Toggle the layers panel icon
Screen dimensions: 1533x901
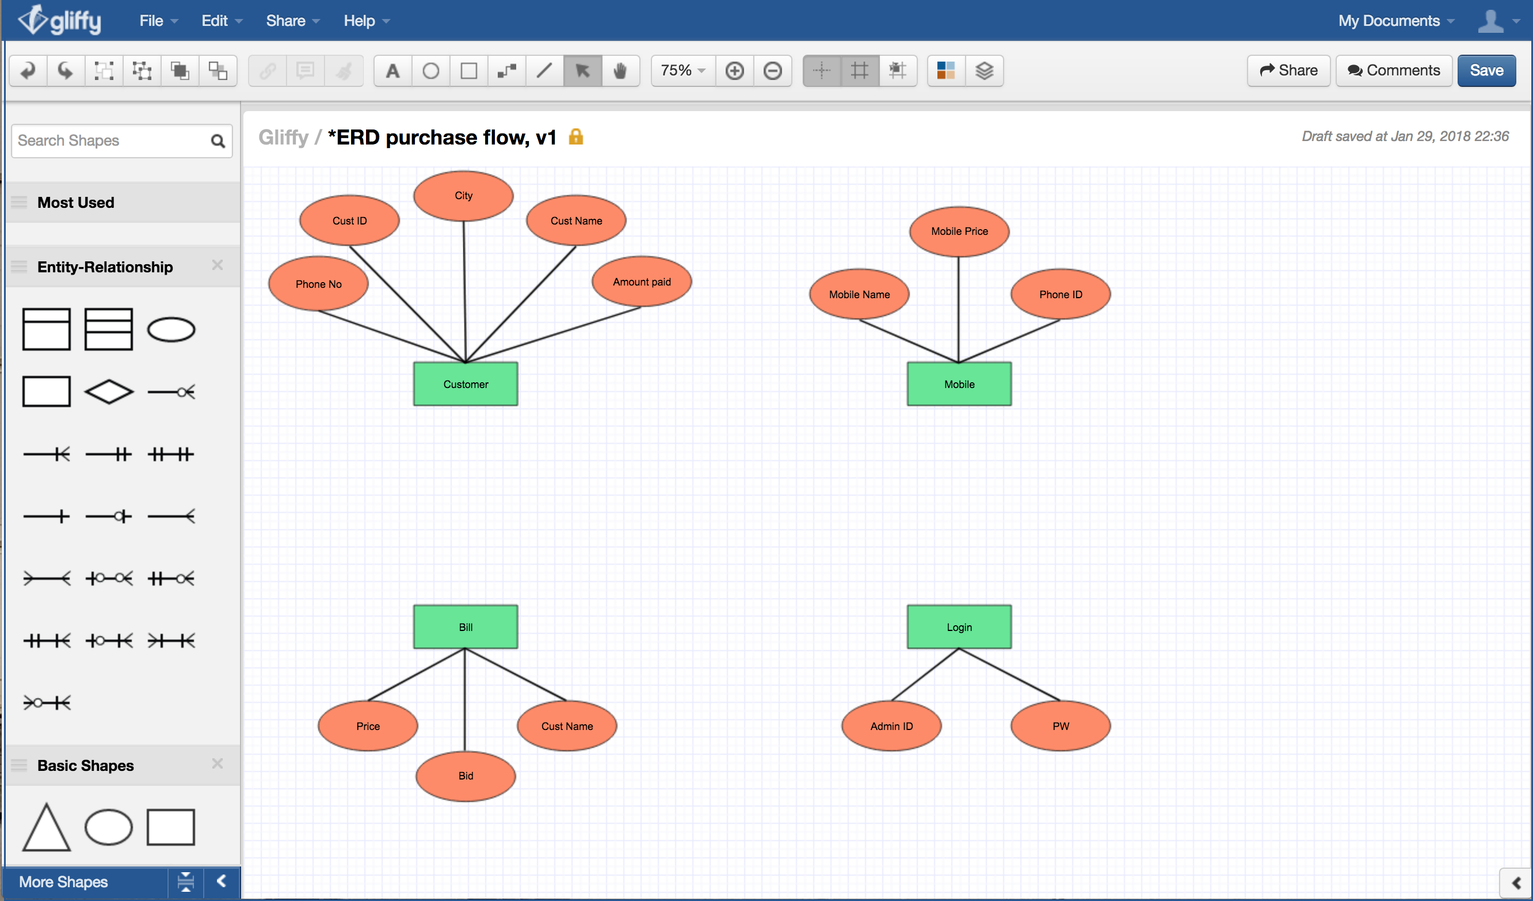tap(983, 71)
